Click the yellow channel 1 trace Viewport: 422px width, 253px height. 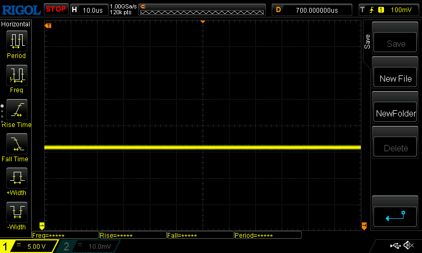click(x=203, y=148)
